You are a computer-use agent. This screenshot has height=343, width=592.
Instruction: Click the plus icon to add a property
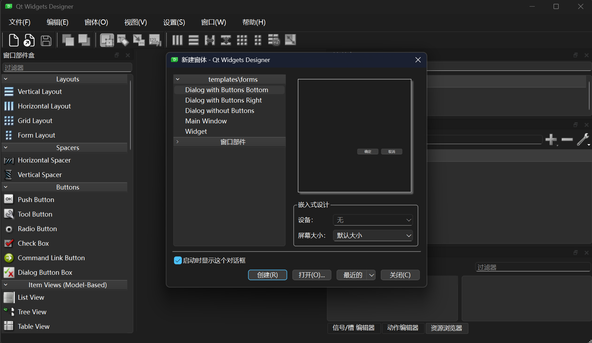point(551,140)
